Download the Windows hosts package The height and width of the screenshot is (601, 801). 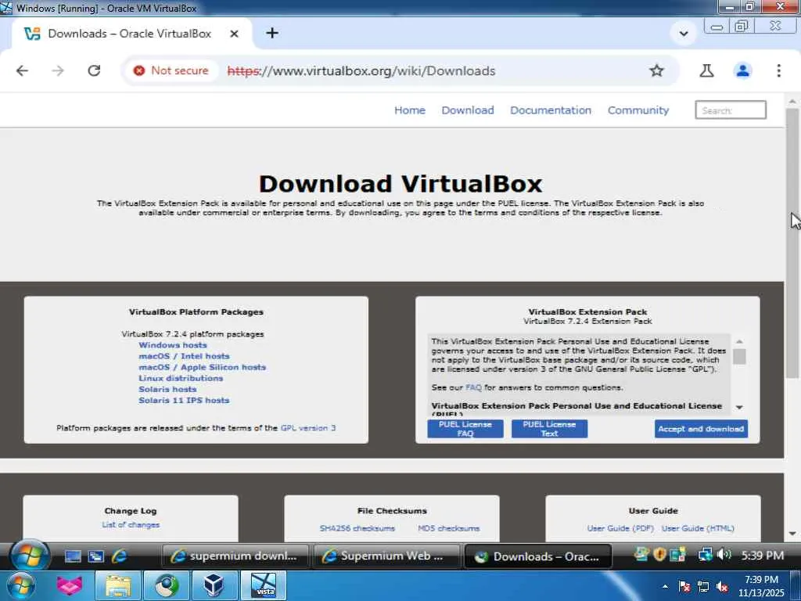[x=173, y=345]
